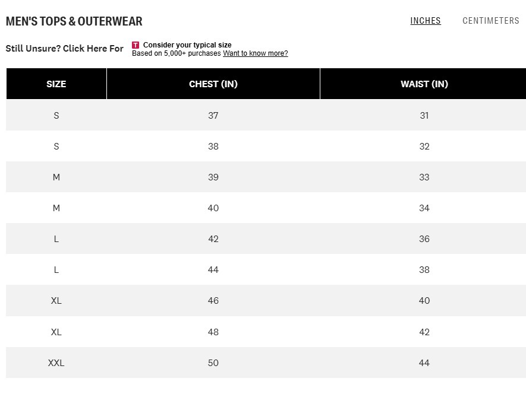Click the red T size-advisor icon

[x=136, y=45]
